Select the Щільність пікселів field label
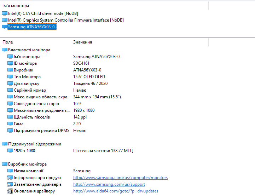The image size is (255, 196). 32,117
